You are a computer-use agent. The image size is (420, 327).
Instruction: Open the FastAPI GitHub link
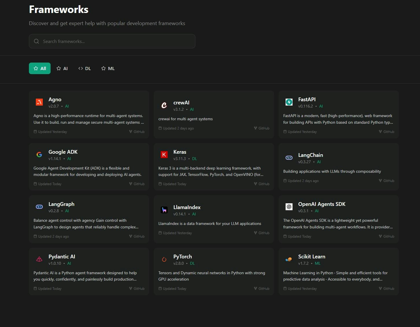pyautogui.click(x=386, y=131)
